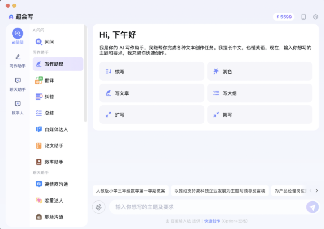Screen dimensions: 324x229
Task: Open the 自媒体达人 tool
Action: [58, 129]
